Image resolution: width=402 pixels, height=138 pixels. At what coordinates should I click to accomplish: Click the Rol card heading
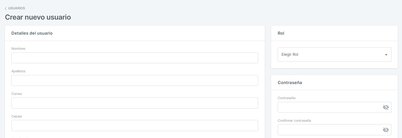281,33
